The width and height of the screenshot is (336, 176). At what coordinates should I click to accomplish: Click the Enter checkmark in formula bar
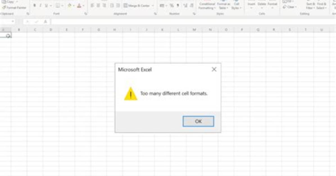point(37,22)
